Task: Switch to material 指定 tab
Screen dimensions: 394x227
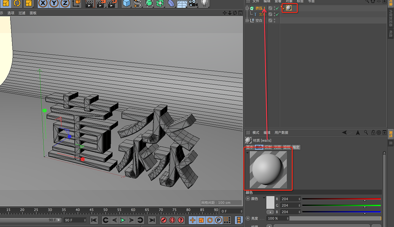Action: click(296, 147)
